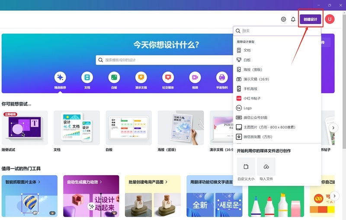Image resolution: width=346 pixels, height=220 pixels.
Task: Choose 微信公众号封面 from the dropdown
Action: 277,117
